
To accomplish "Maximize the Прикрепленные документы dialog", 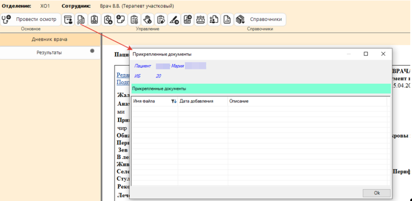I will coord(366,54).
